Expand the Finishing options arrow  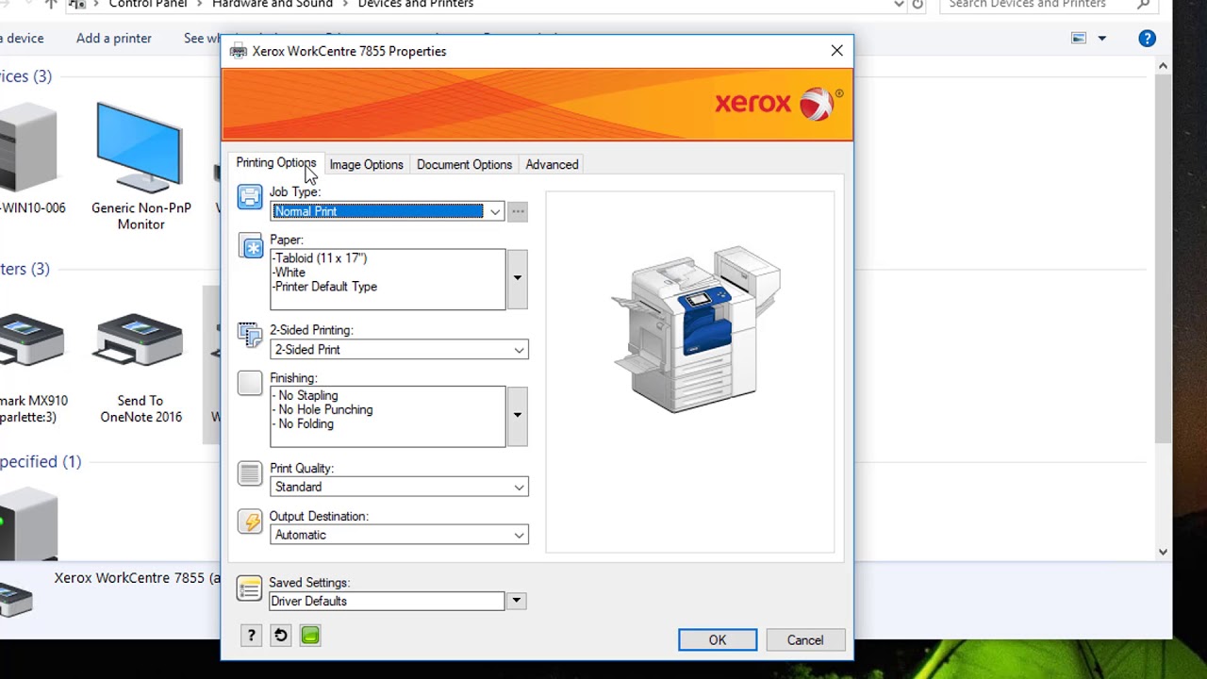pyautogui.click(x=517, y=416)
